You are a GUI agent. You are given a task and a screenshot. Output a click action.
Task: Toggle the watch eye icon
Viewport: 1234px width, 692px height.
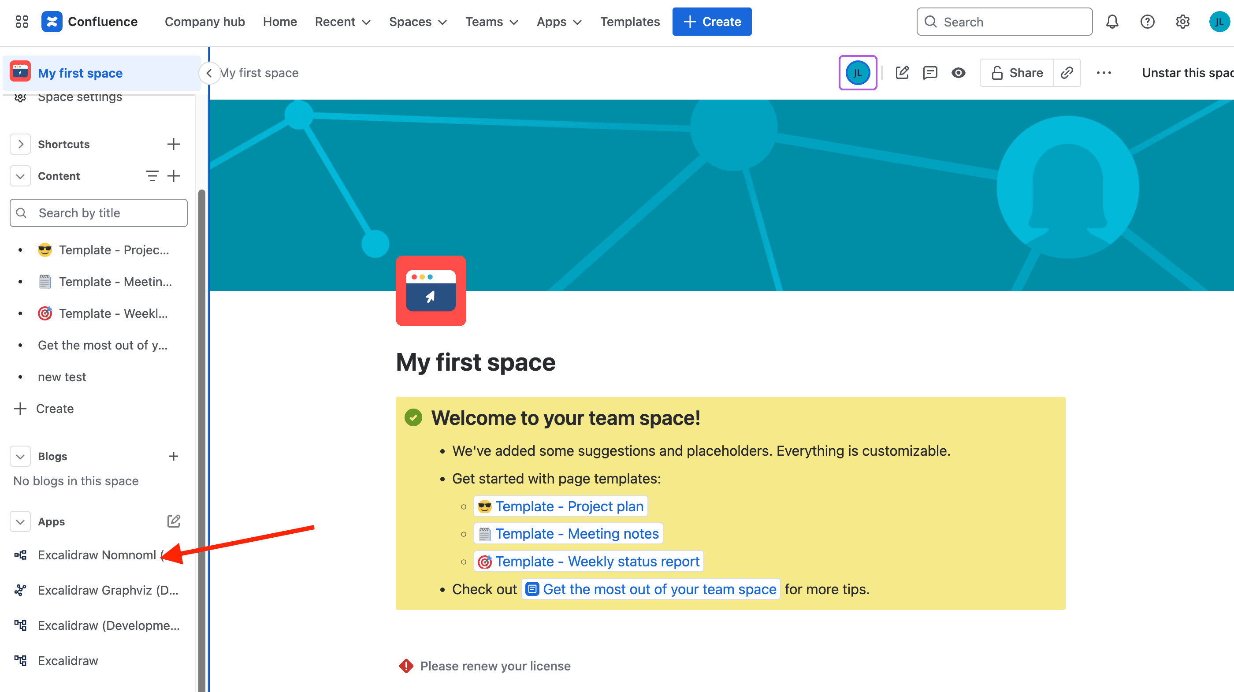click(958, 73)
